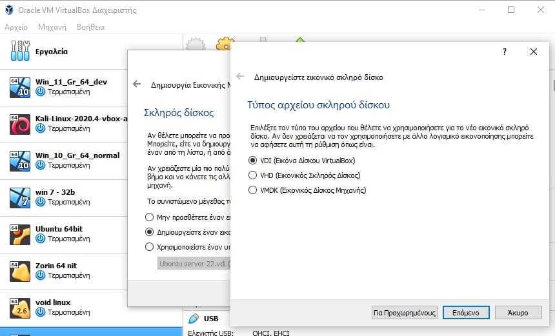Viewport: 555px width, 336px height.
Task: Select 'Χρησιμοποιείστε έναν' existing disk radio option
Action: pyautogui.click(x=149, y=247)
